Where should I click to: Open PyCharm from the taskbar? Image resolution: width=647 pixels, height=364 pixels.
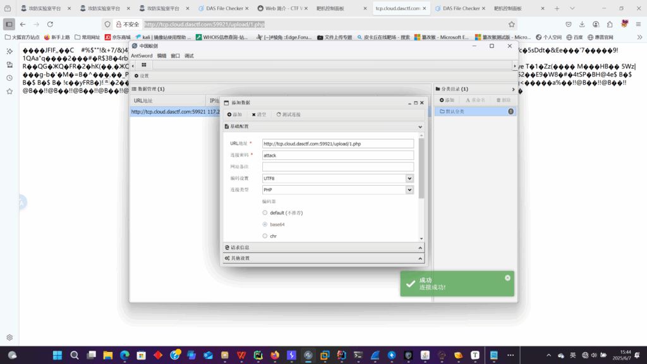pyautogui.click(x=258, y=355)
